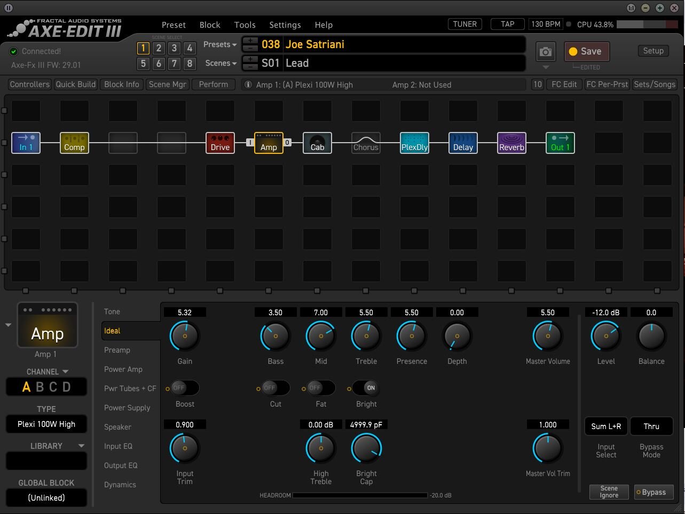The height and width of the screenshot is (514, 685).
Task: Select the In 1 block
Action: point(26,143)
